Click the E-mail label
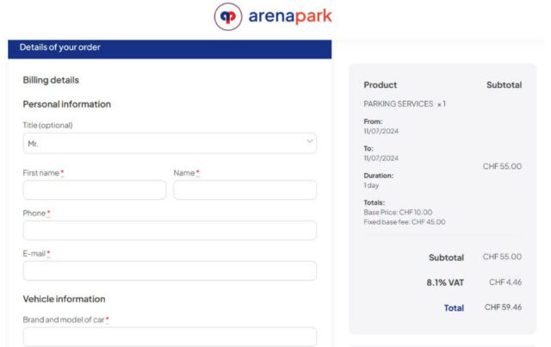The image size is (551, 347). coord(36,253)
